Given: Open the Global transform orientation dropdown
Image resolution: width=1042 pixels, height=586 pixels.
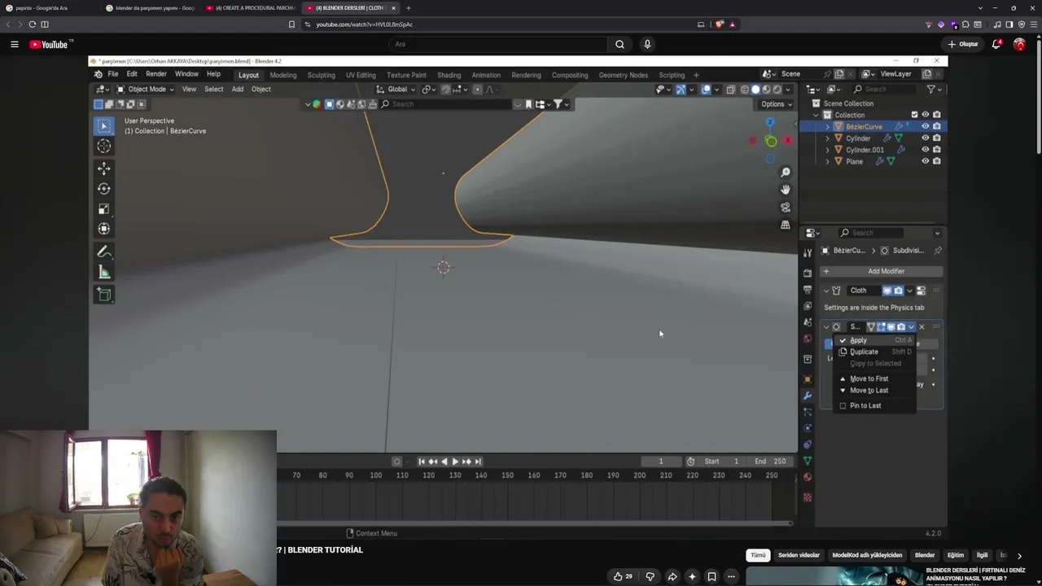Looking at the screenshot, I should coord(396,90).
